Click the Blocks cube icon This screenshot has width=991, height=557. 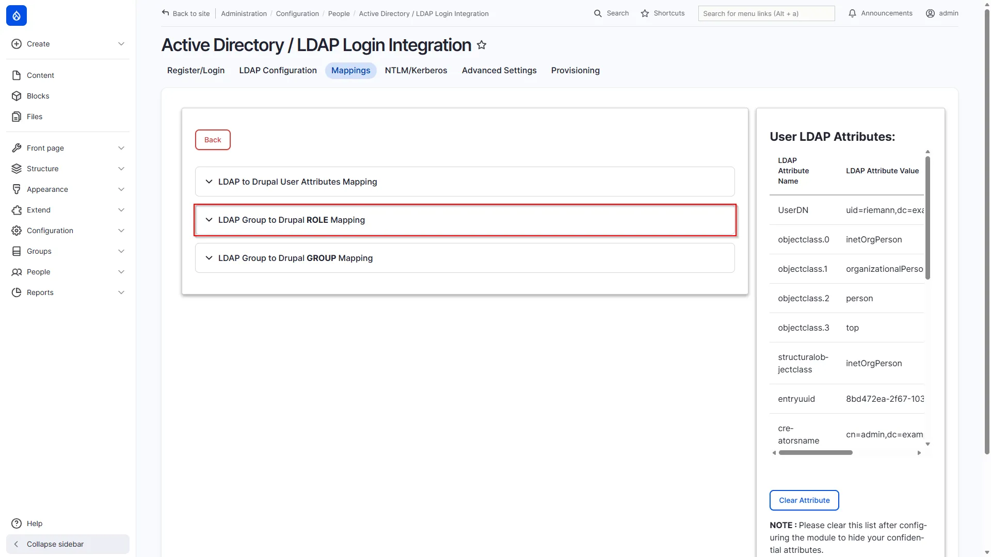coord(17,96)
